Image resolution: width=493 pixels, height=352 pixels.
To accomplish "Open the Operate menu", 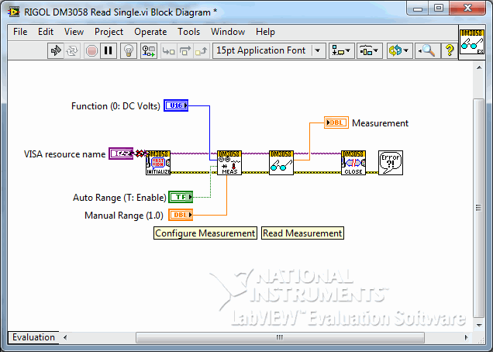I will [150, 32].
